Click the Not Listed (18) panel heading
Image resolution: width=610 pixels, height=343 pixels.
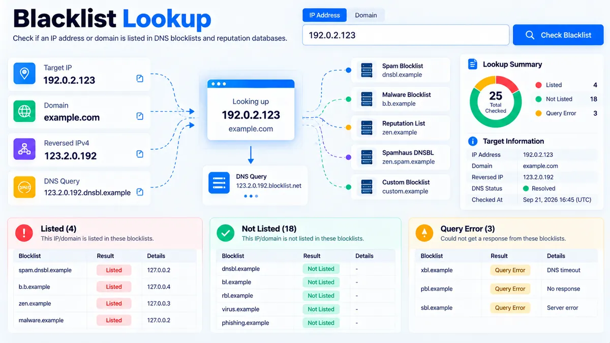[x=269, y=229]
